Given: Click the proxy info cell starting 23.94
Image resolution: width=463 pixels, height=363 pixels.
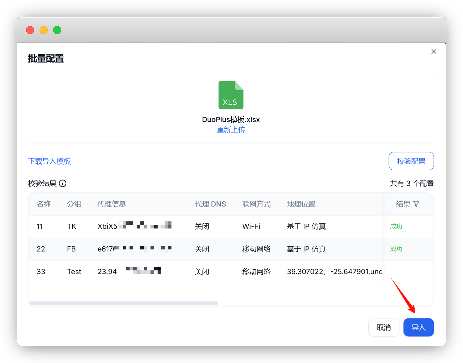Looking at the screenshot, I should pos(129,271).
